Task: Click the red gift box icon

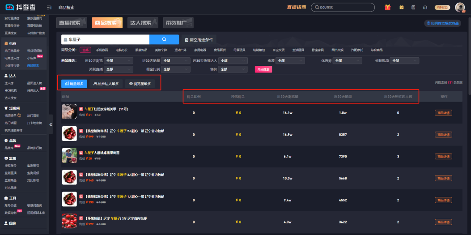Action: (x=388, y=7)
